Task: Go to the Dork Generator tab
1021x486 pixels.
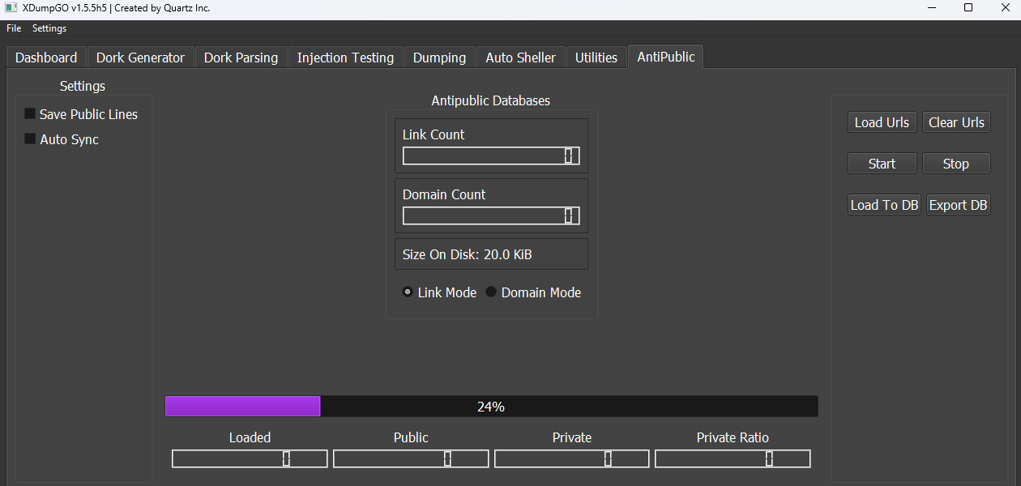Action: click(x=140, y=58)
